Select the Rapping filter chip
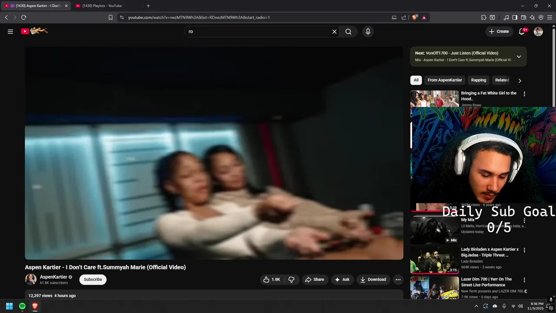The height and width of the screenshot is (313, 556). (479, 80)
